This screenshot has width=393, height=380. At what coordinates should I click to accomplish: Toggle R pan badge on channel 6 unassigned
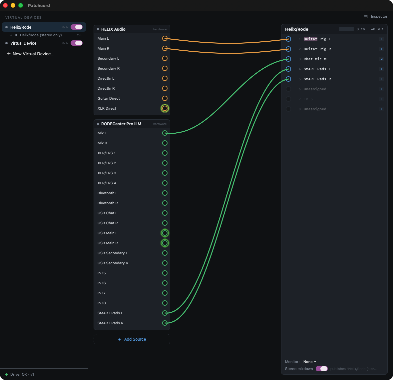click(381, 89)
